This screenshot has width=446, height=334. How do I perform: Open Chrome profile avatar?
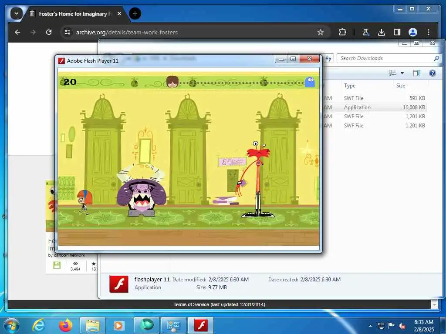pyautogui.click(x=413, y=32)
